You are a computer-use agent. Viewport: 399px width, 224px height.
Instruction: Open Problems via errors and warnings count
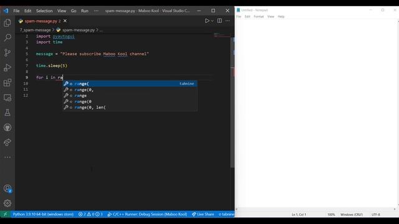point(90,214)
